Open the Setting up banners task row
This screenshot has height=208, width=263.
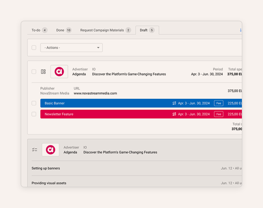pos(46,168)
